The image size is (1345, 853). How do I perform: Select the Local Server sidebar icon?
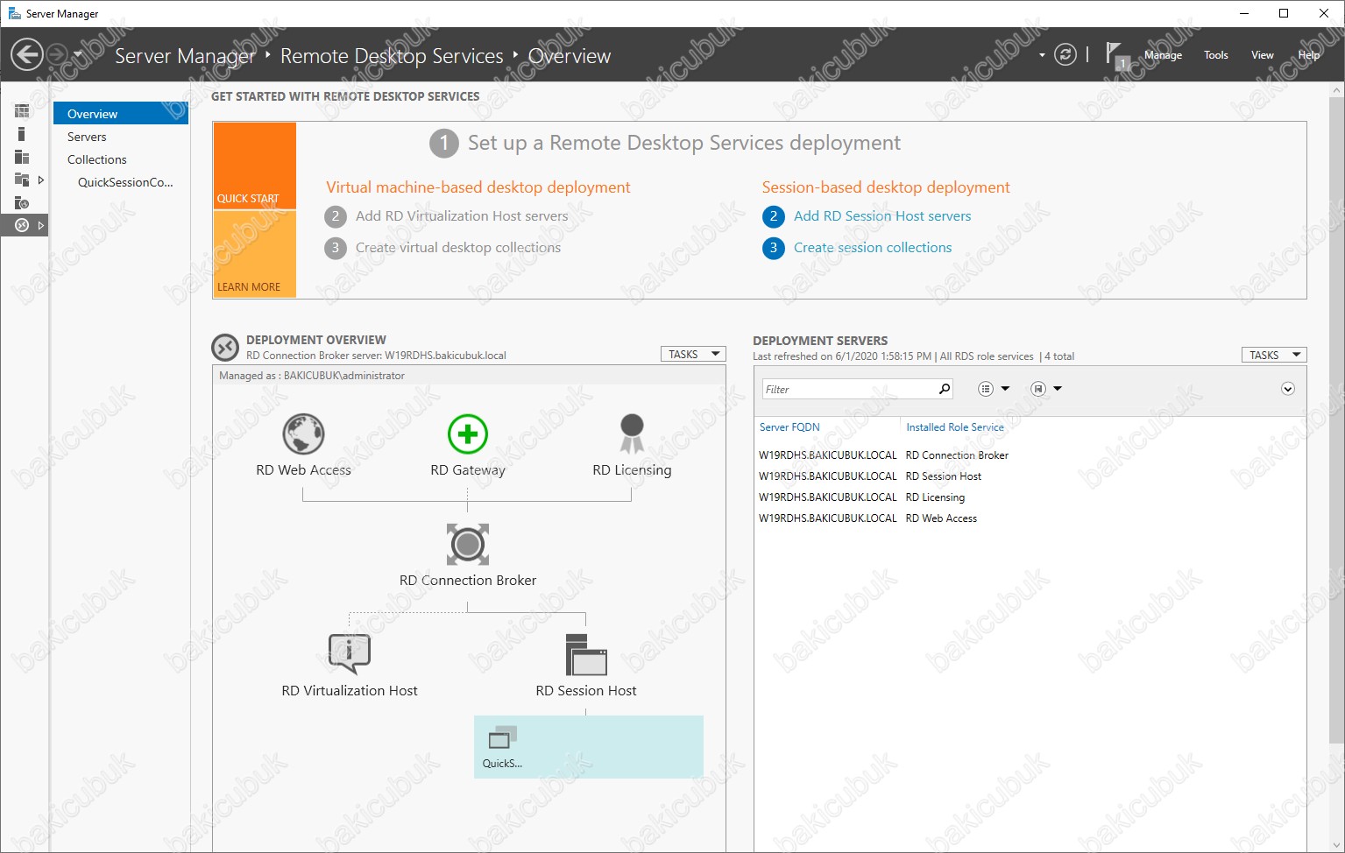pos(22,134)
